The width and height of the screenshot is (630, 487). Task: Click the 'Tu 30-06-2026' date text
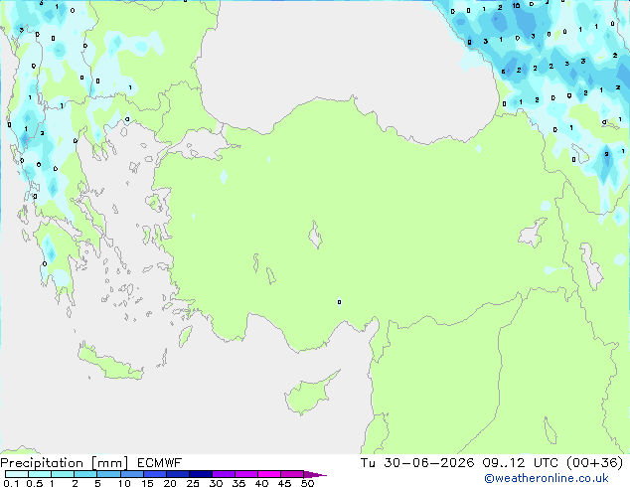[x=417, y=463]
